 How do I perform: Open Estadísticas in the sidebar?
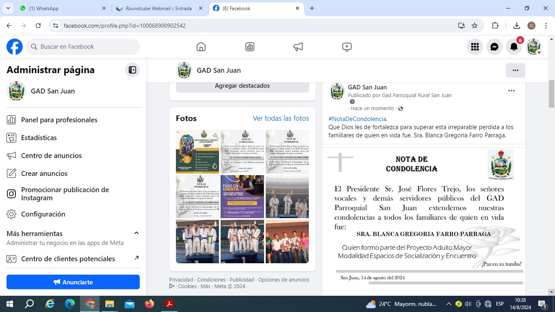point(39,138)
